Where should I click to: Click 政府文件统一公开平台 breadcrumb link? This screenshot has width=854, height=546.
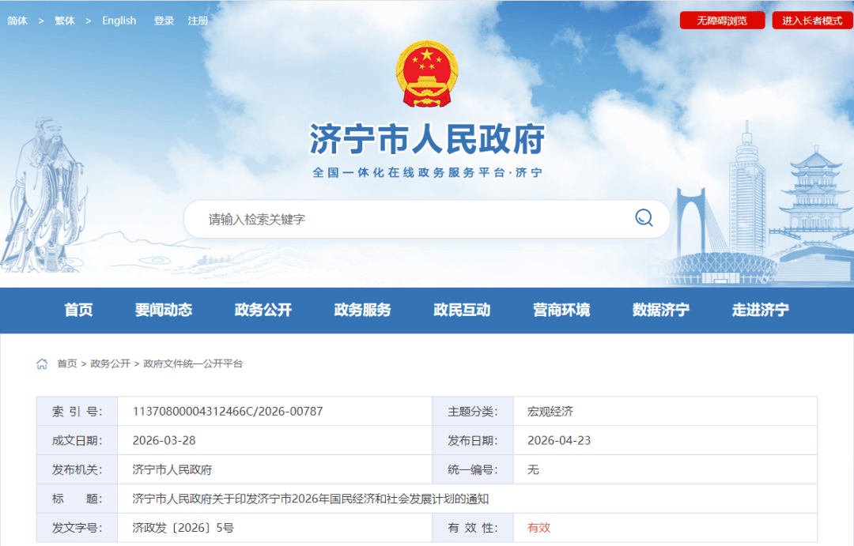click(x=192, y=363)
